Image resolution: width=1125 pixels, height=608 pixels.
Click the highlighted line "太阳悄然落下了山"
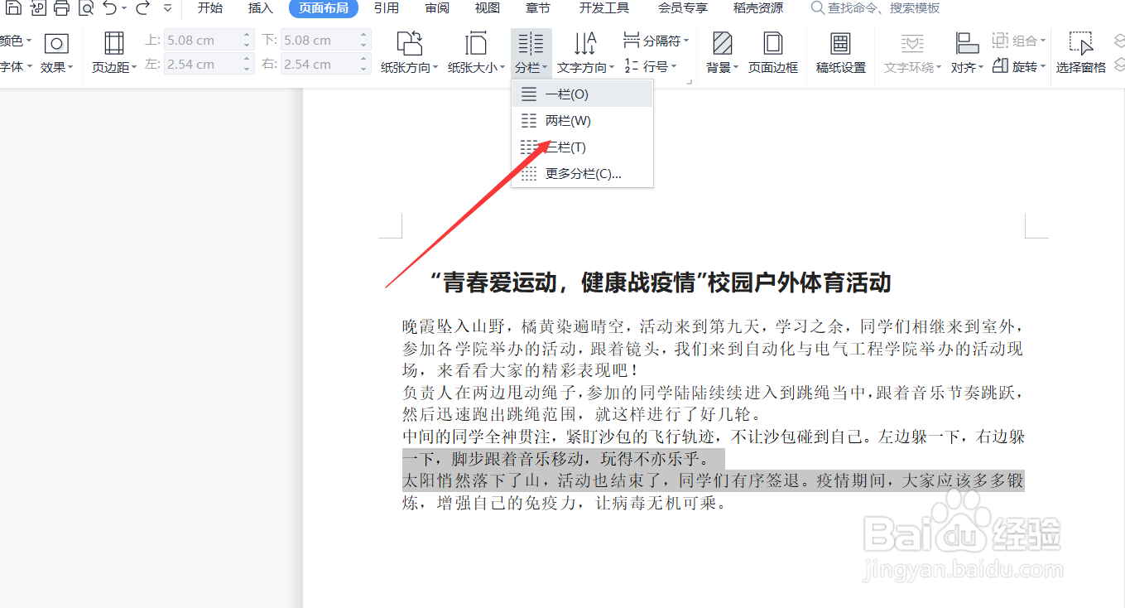click(713, 480)
